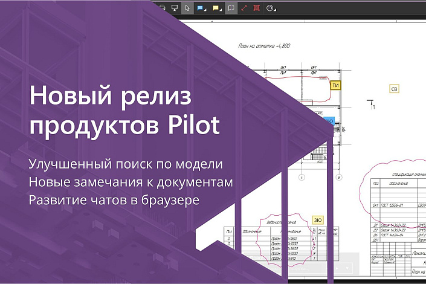
Task: Activate the text comment bubble tool
Action: point(231,8)
